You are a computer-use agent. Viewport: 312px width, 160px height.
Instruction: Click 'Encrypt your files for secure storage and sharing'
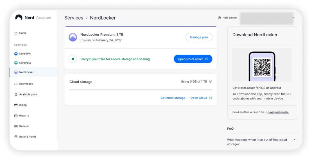pyautogui.click(x=115, y=59)
